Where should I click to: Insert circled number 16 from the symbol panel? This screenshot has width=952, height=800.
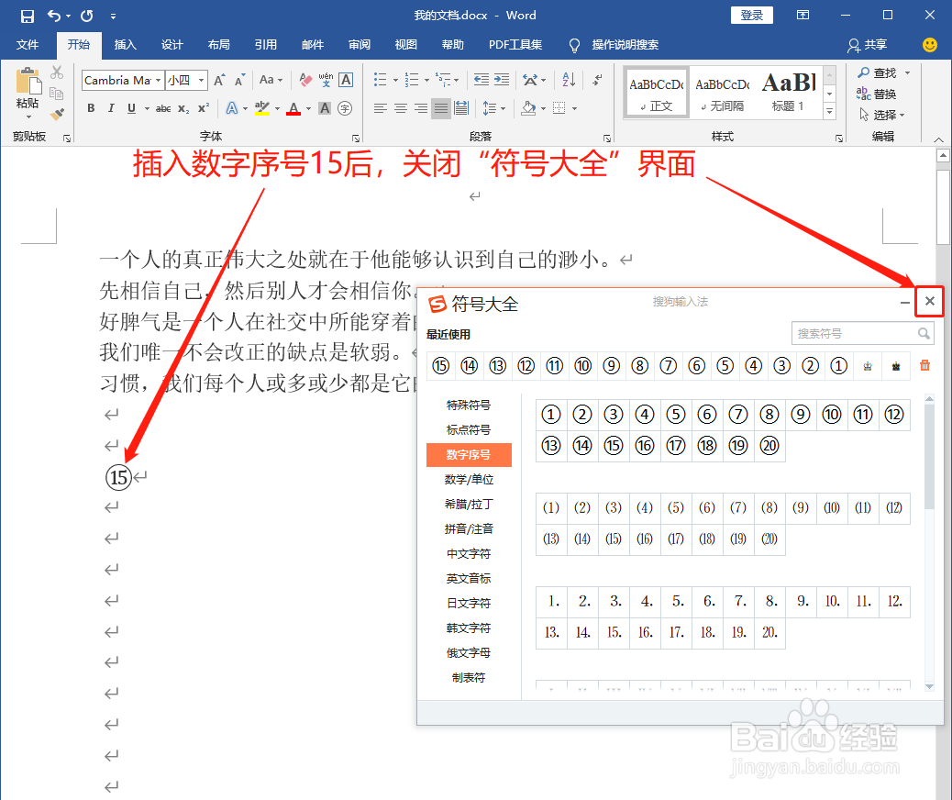pyautogui.click(x=645, y=444)
